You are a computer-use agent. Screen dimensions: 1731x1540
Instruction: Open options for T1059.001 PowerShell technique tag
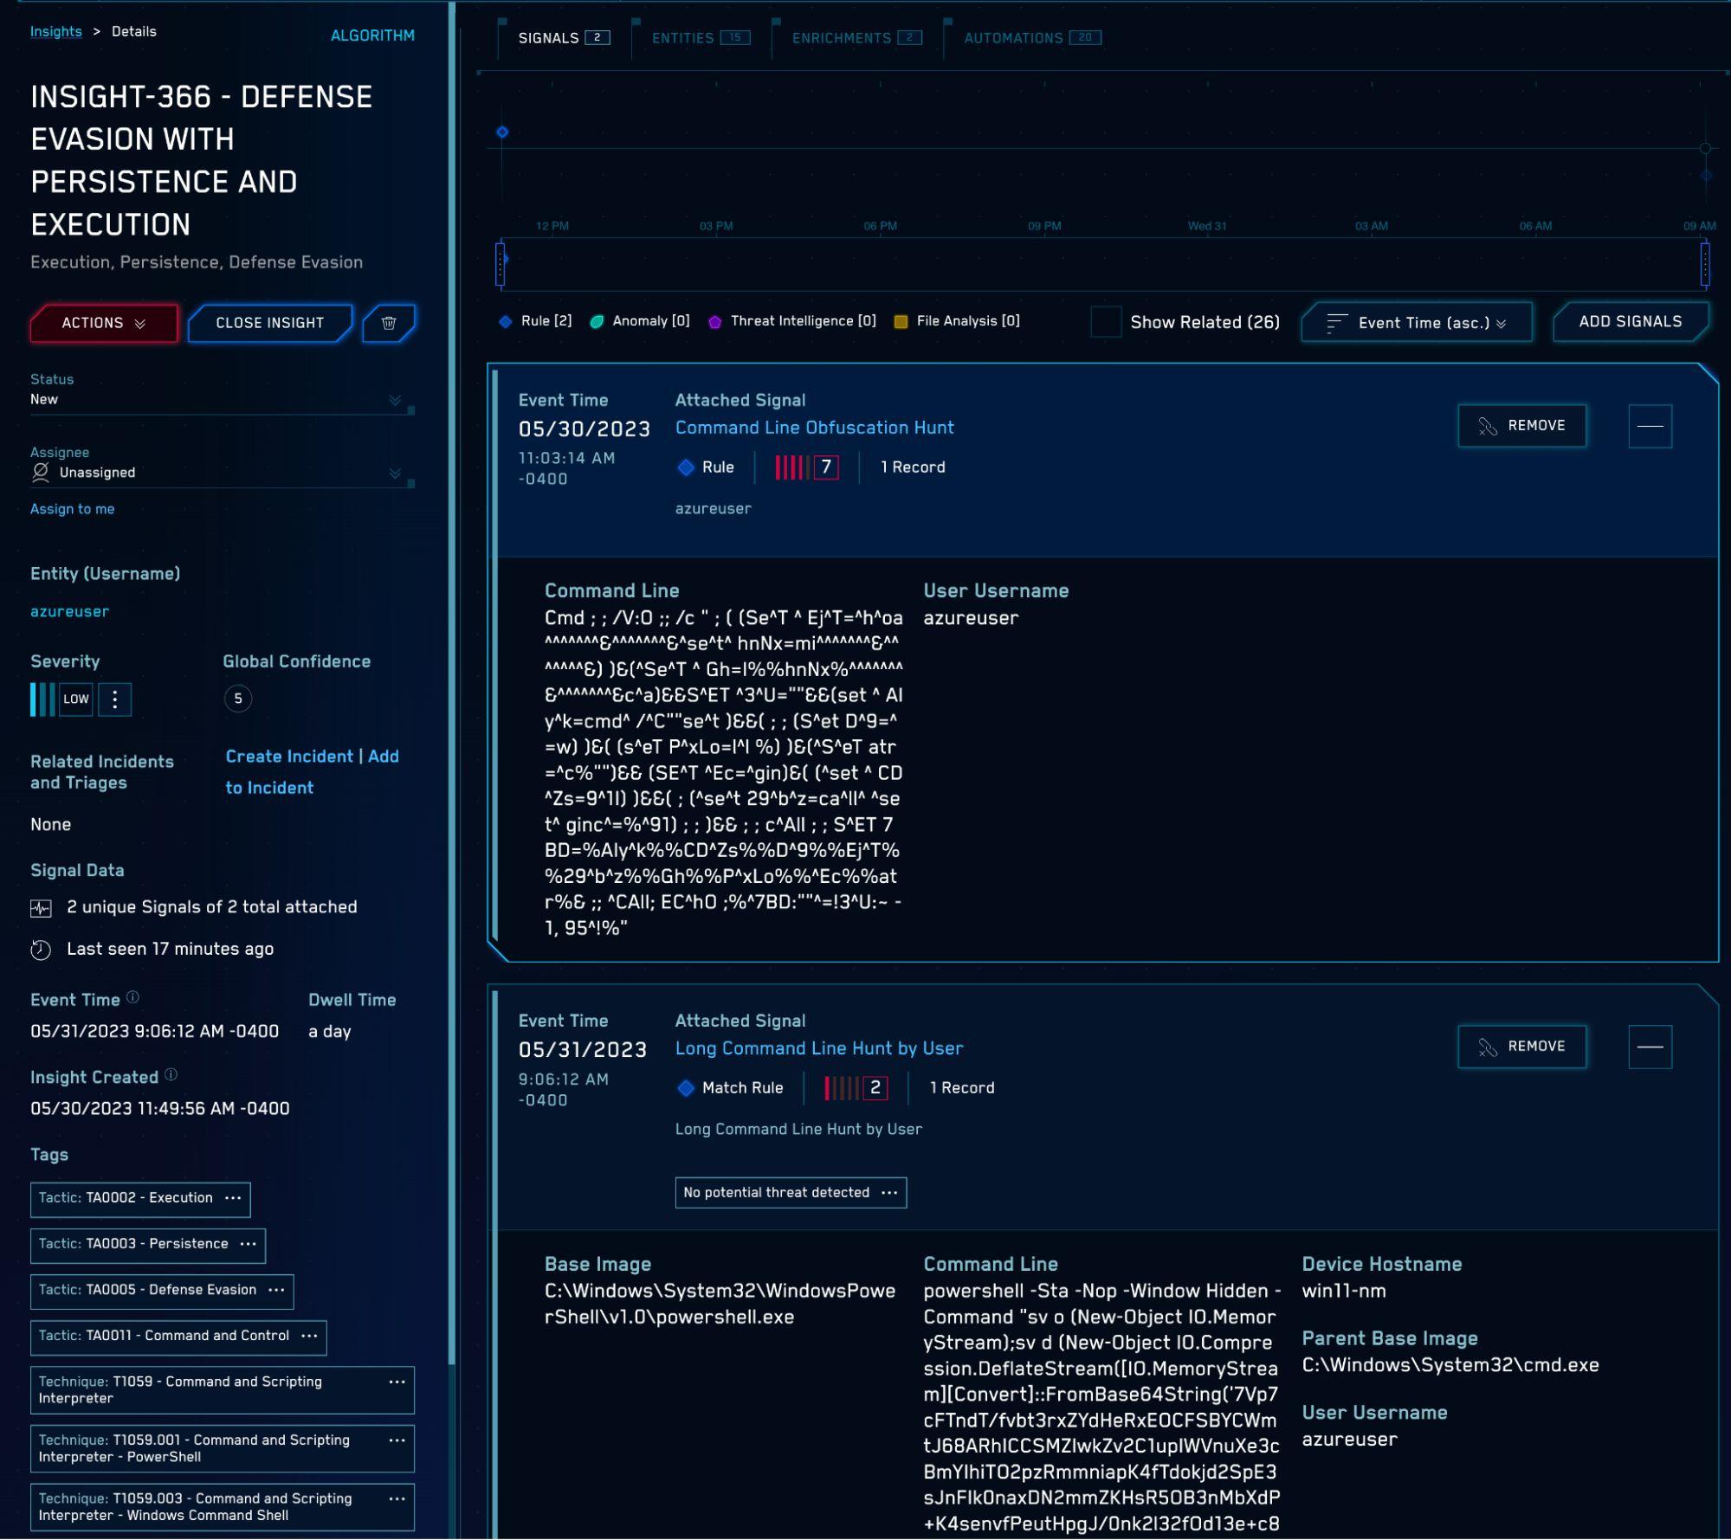coord(397,1440)
